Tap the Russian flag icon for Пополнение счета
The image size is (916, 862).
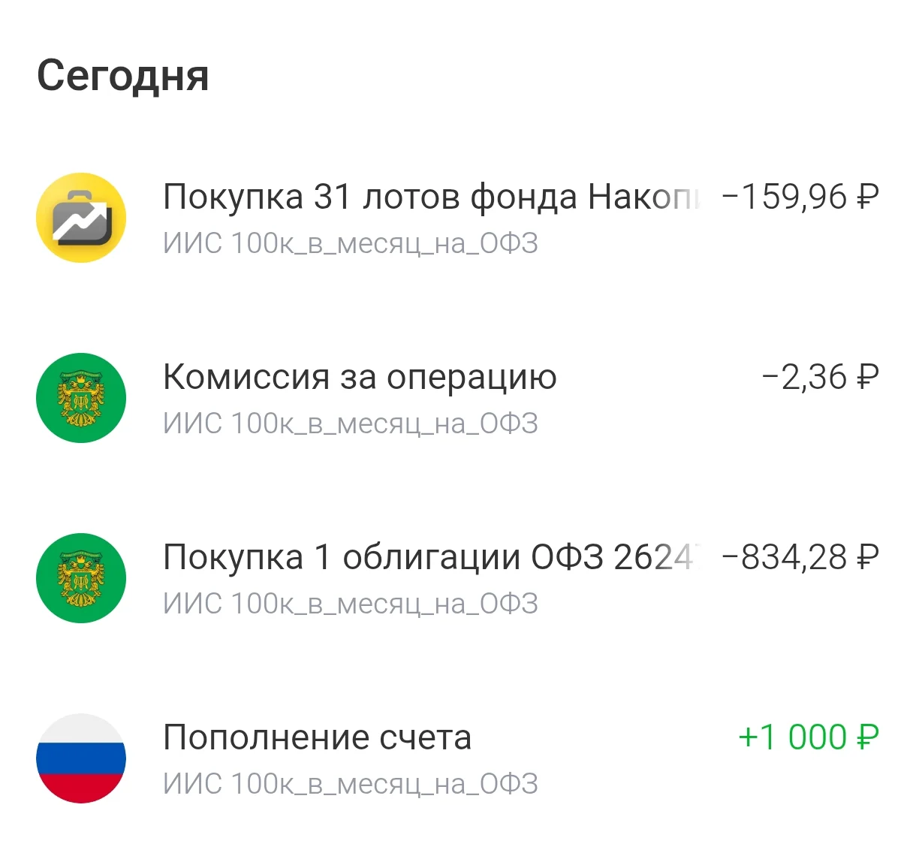pos(81,758)
